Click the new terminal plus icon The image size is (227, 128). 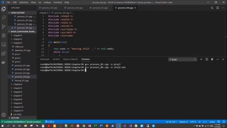point(201,59)
